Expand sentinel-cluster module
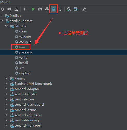127x130 pixels. (6, 94)
